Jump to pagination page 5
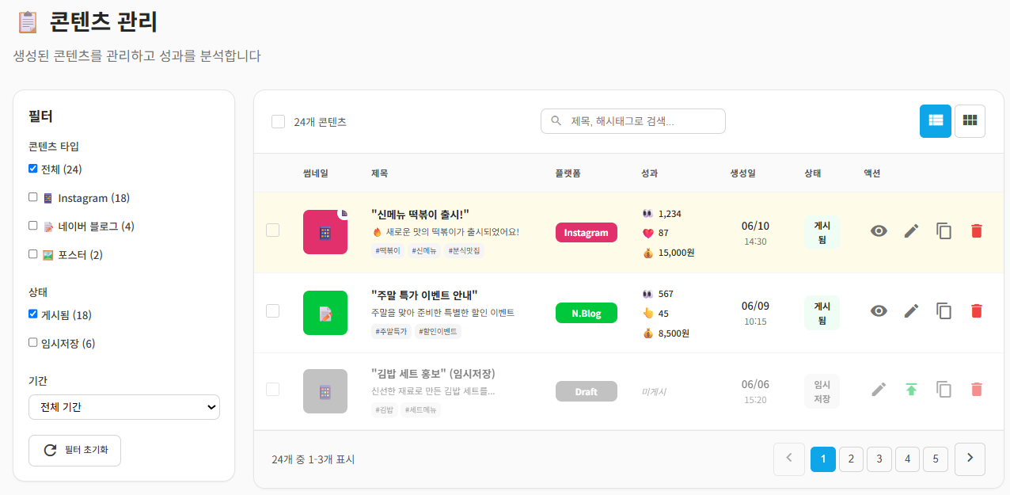The width and height of the screenshot is (1010, 495). (935, 459)
